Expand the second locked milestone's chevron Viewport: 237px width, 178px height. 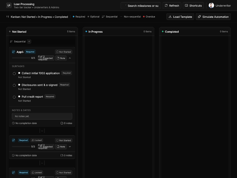tap(70, 147)
